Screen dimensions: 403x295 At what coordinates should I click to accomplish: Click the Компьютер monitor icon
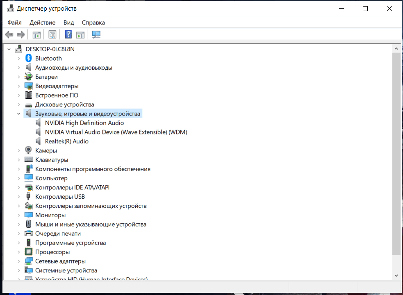click(x=29, y=178)
